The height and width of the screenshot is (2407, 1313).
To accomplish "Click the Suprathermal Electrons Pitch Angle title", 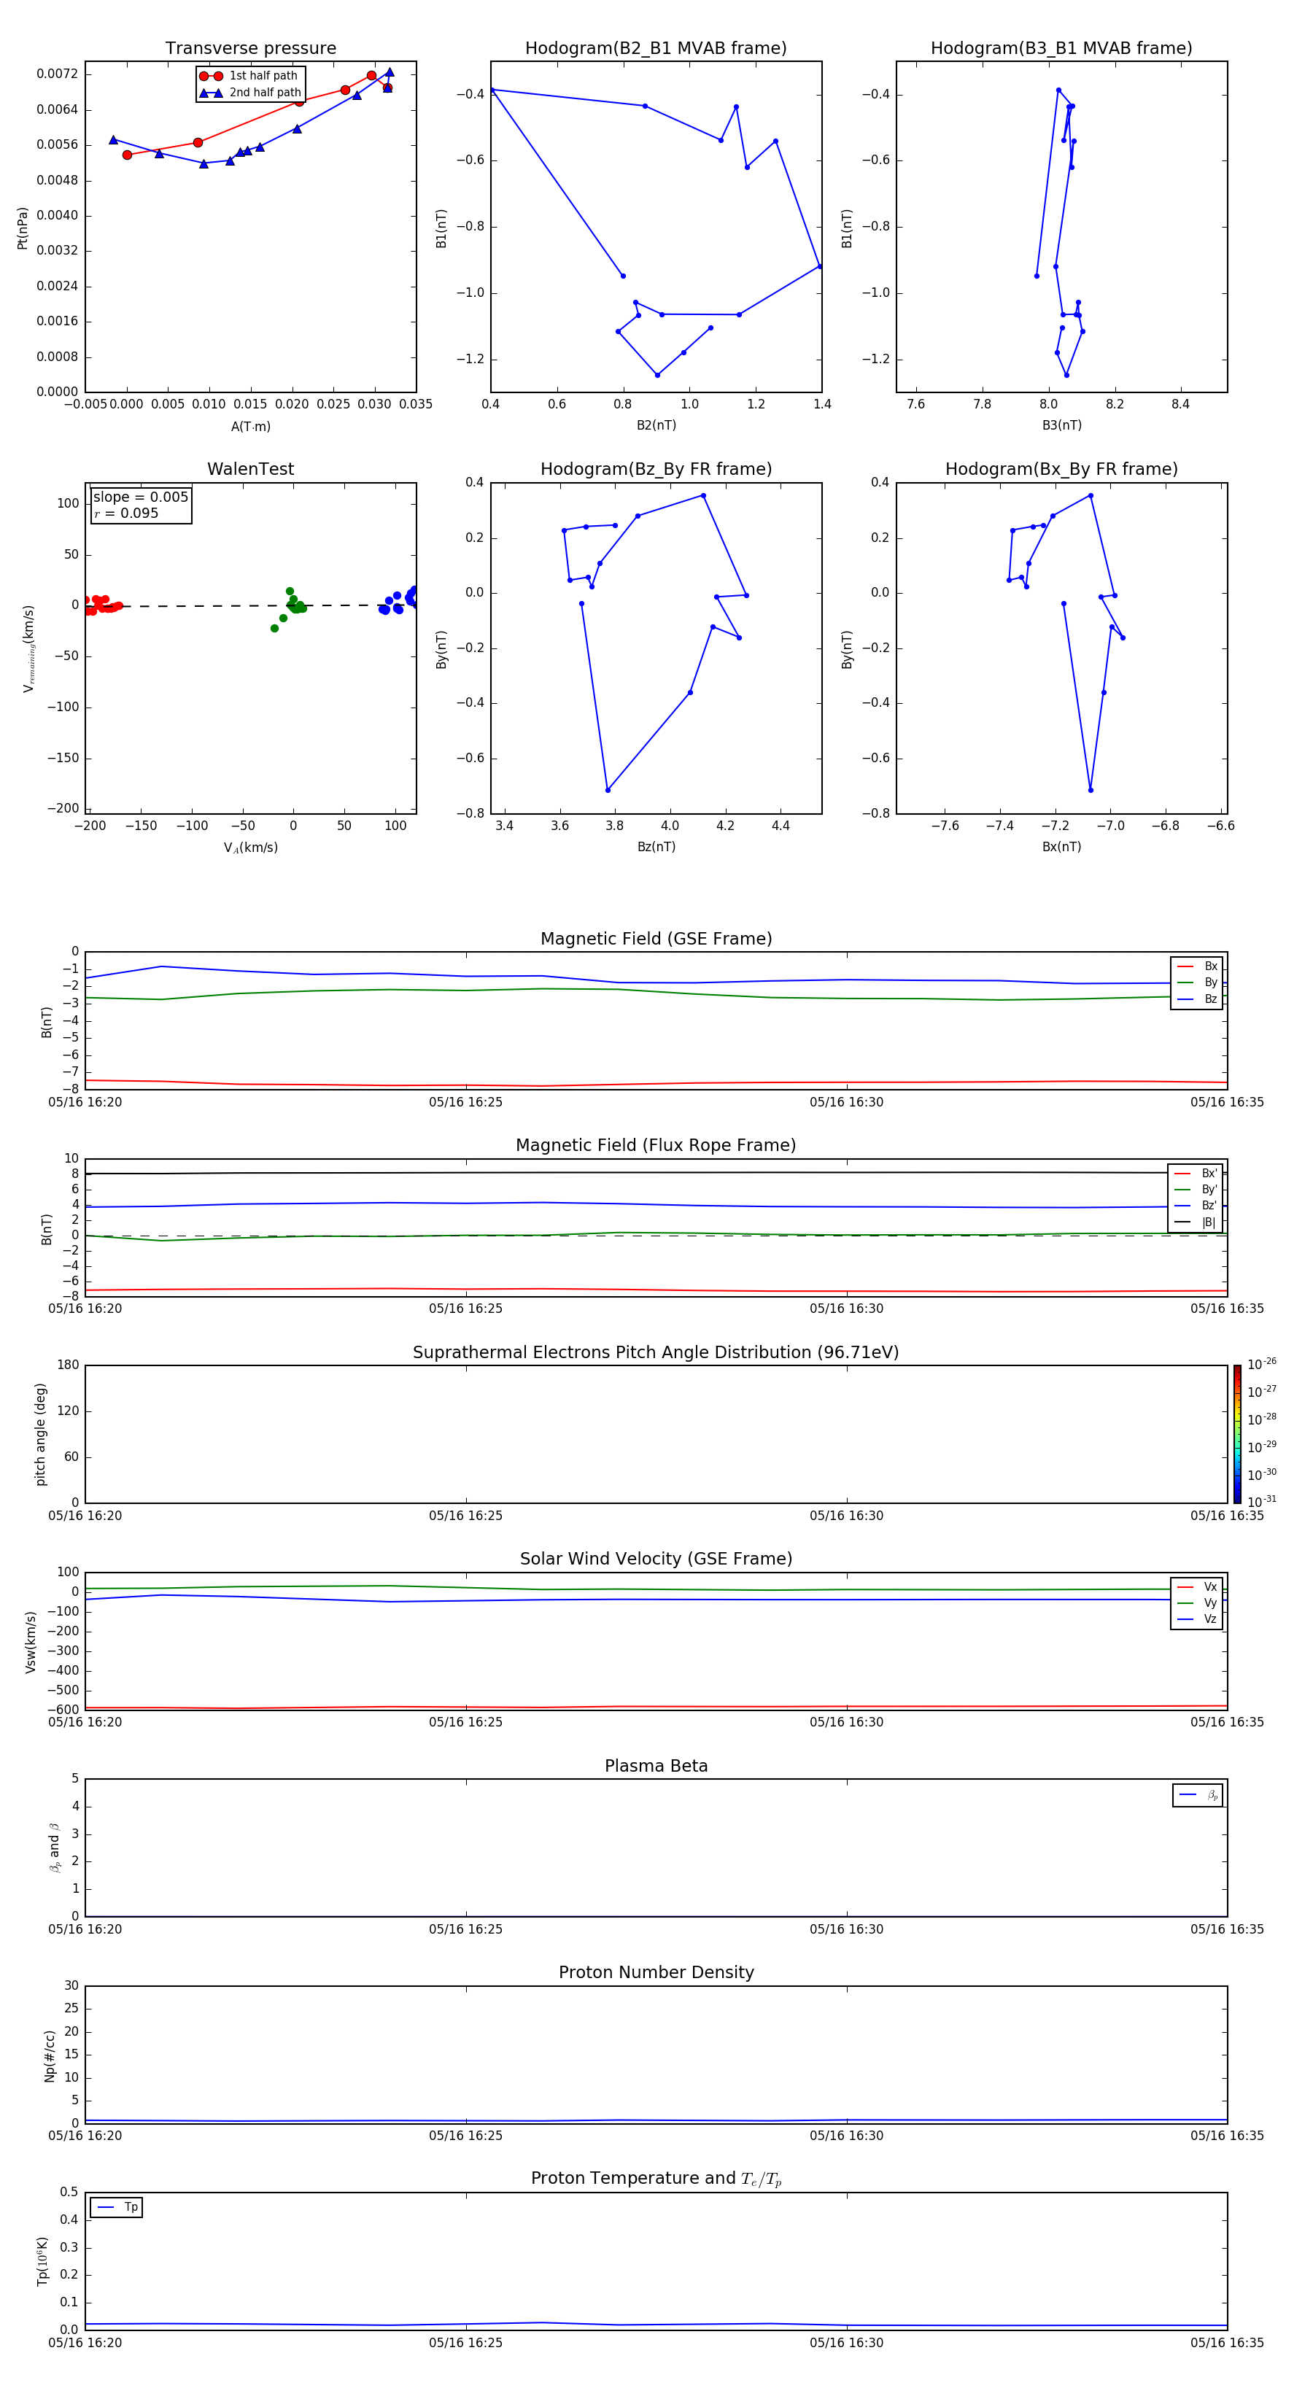I will [656, 1353].
